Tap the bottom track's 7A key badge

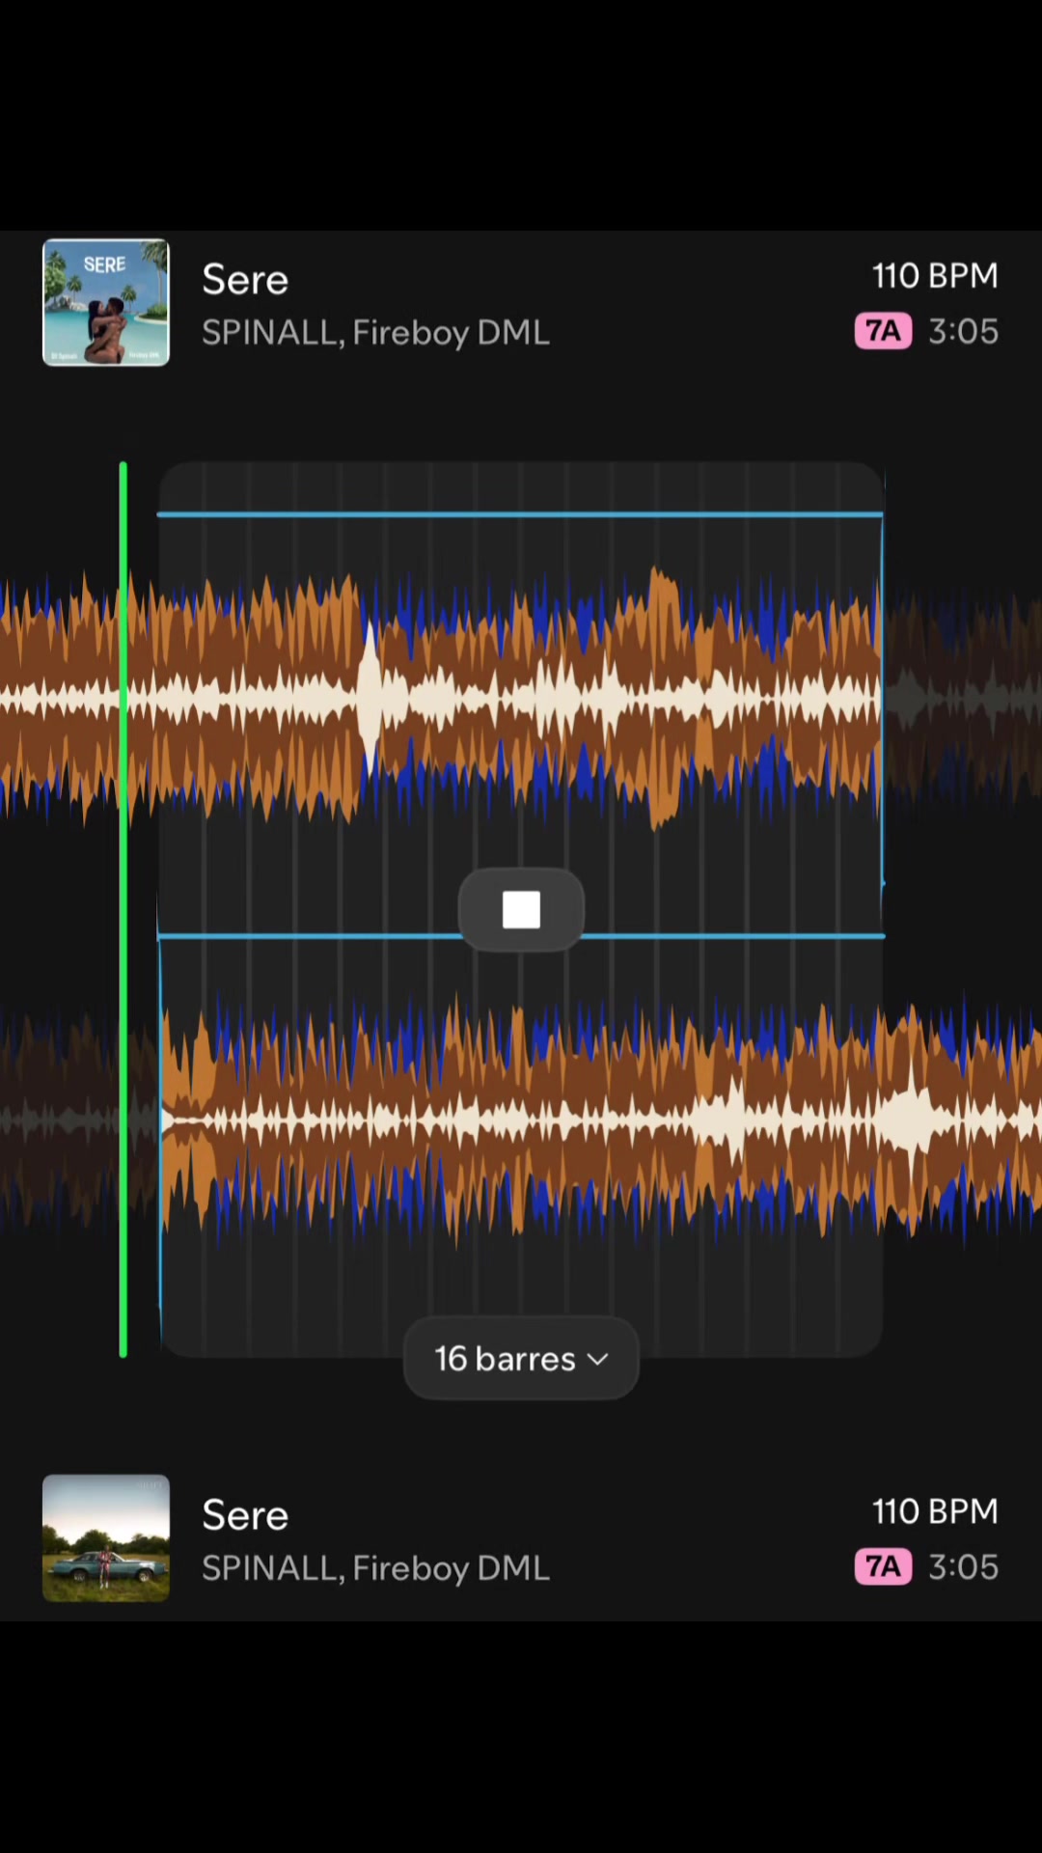883,1566
